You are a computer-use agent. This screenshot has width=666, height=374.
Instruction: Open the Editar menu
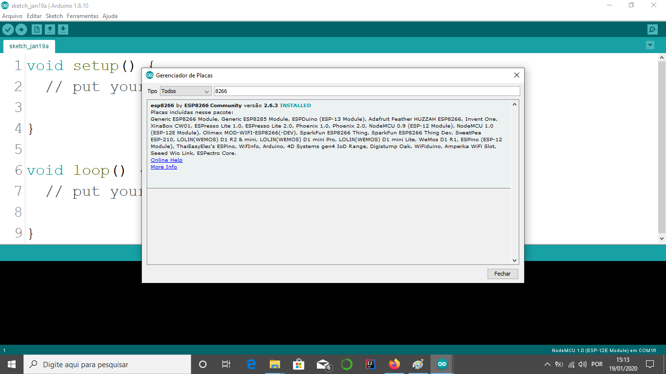pyautogui.click(x=34, y=16)
